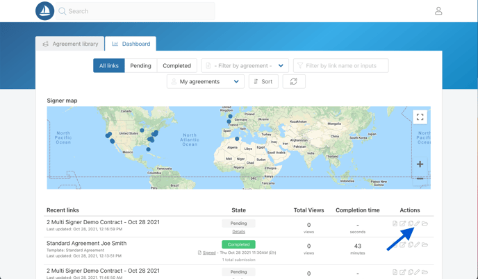Click small folder icon after Signed timestamp
Viewport: 478px width, 279px height.
[272, 253]
